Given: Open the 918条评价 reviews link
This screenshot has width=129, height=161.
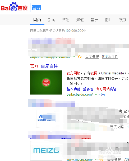Looking at the screenshot, I should point(110,57).
